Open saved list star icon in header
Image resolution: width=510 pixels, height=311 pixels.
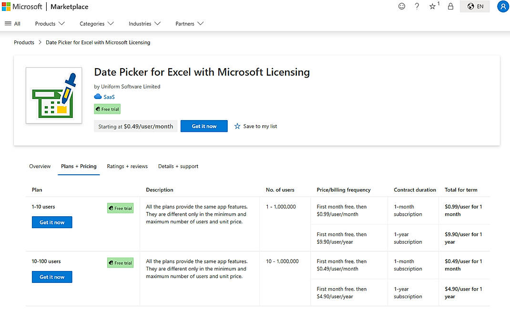pyautogui.click(x=432, y=6)
